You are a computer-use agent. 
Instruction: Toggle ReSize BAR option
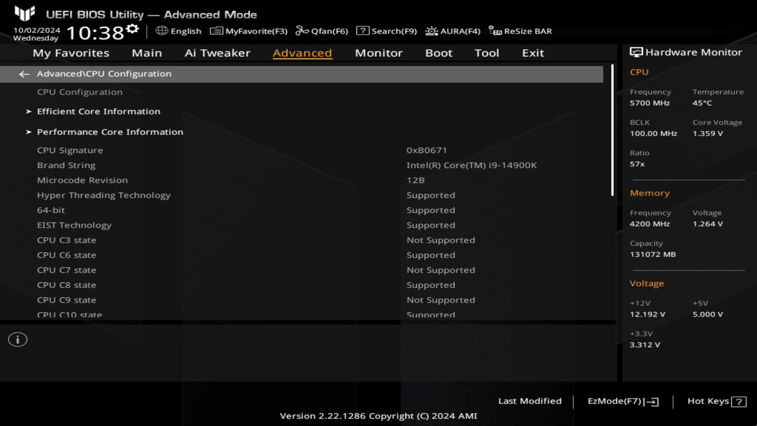(520, 31)
